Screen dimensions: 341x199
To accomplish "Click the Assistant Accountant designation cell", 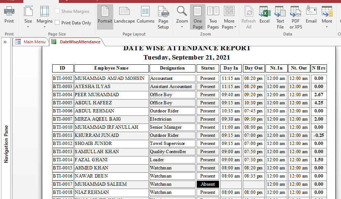I will click(172, 87).
